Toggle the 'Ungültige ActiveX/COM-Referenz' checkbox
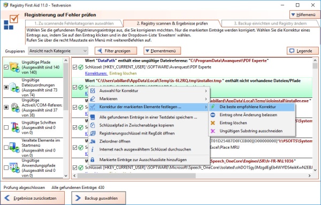The width and height of the screenshot is (321, 205). (6, 107)
